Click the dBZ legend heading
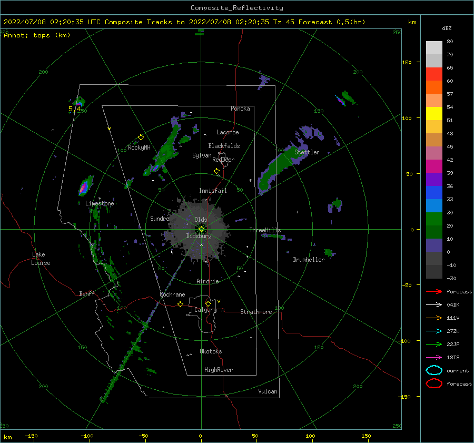Image resolution: width=474 pixels, height=443 pixels. click(x=447, y=28)
